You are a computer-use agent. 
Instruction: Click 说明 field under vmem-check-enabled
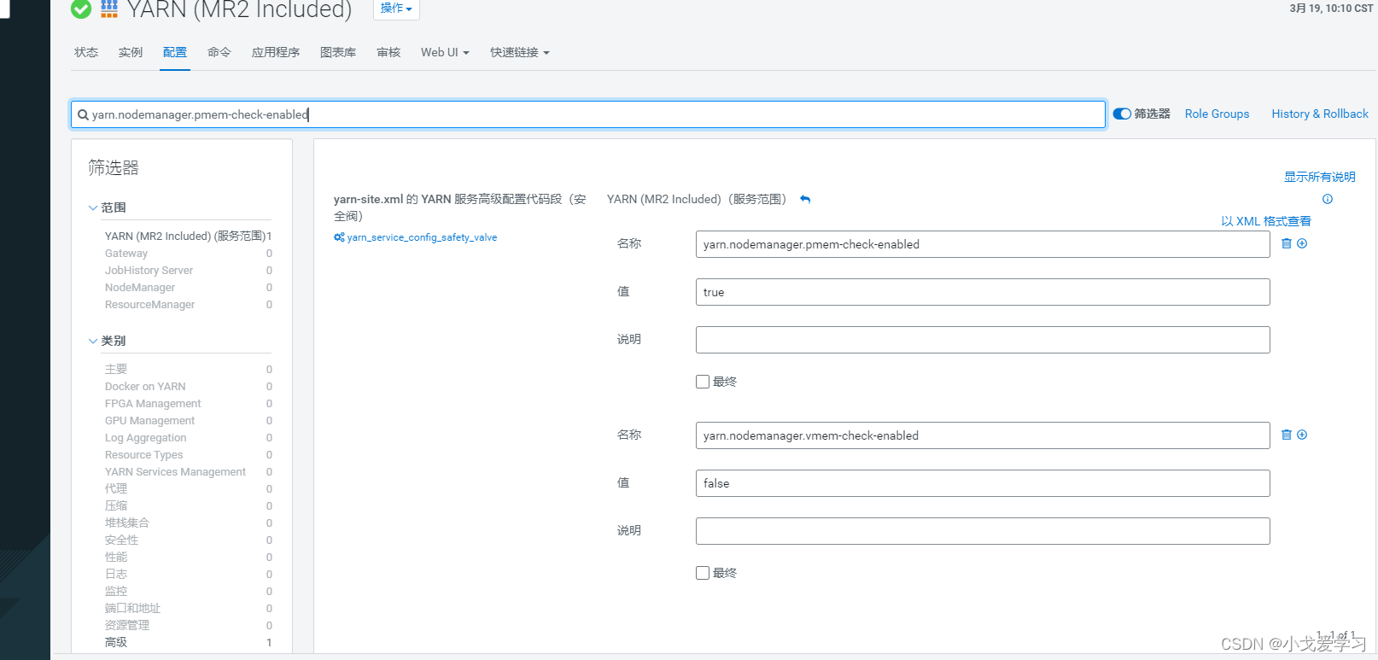point(983,531)
